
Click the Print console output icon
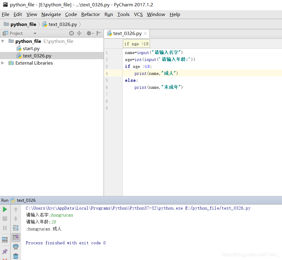point(16,247)
